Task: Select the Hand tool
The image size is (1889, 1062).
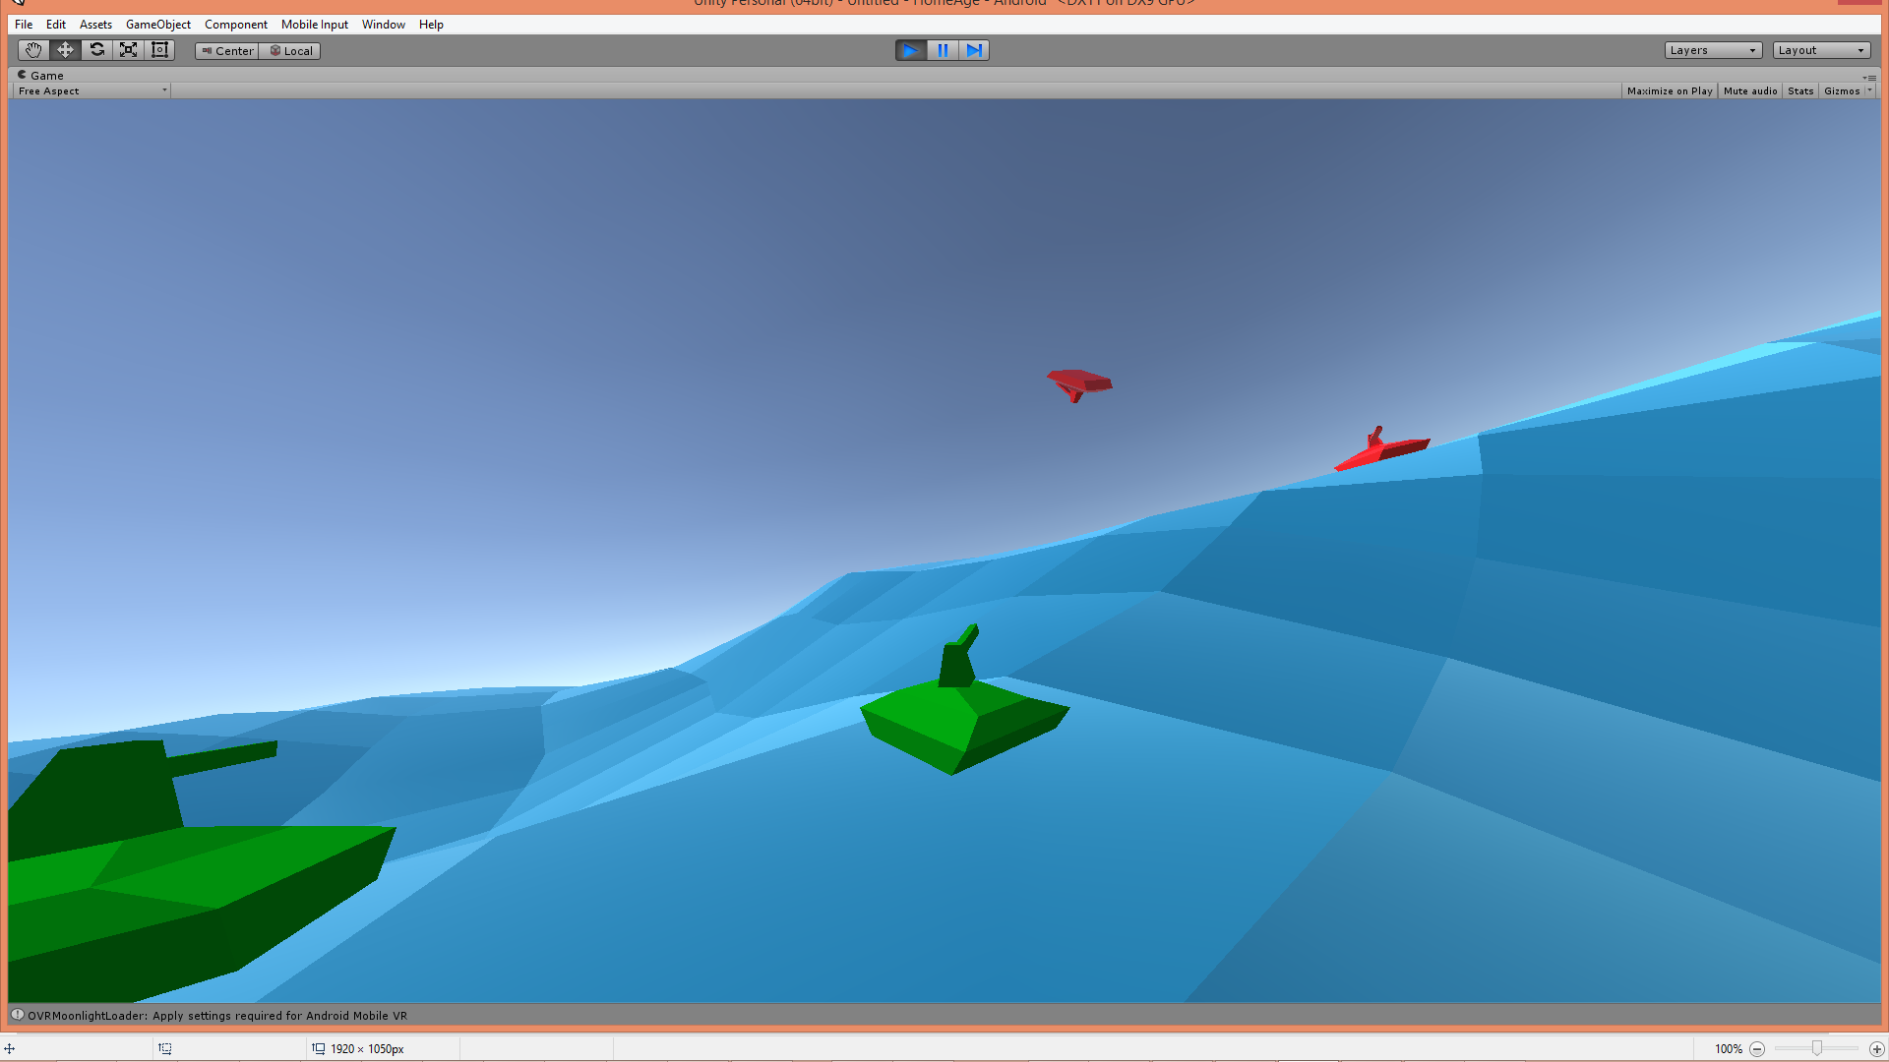Action: pyautogui.click(x=33, y=50)
